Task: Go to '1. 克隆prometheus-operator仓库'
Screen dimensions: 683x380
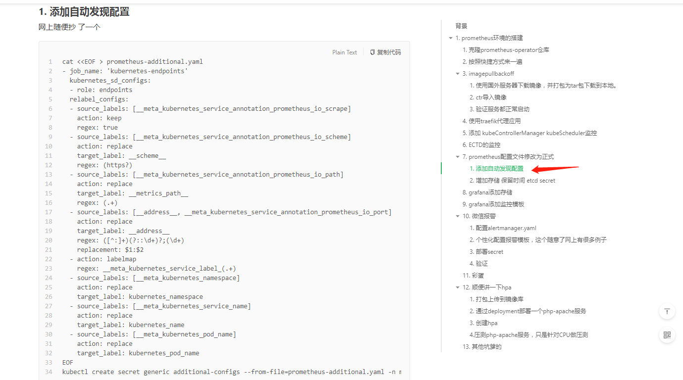Action: coord(506,50)
